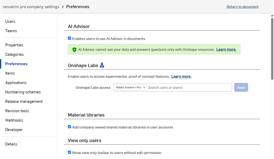Image resolution: width=274 pixels, height=159 pixels.
Task: Open the Users settings page
Action: pyautogui.click(x=10, y=21)
